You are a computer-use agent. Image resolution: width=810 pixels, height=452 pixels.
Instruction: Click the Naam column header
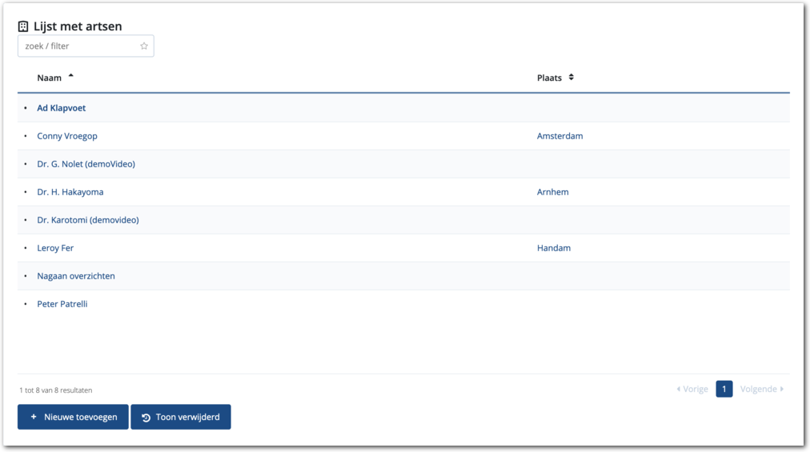49,78
